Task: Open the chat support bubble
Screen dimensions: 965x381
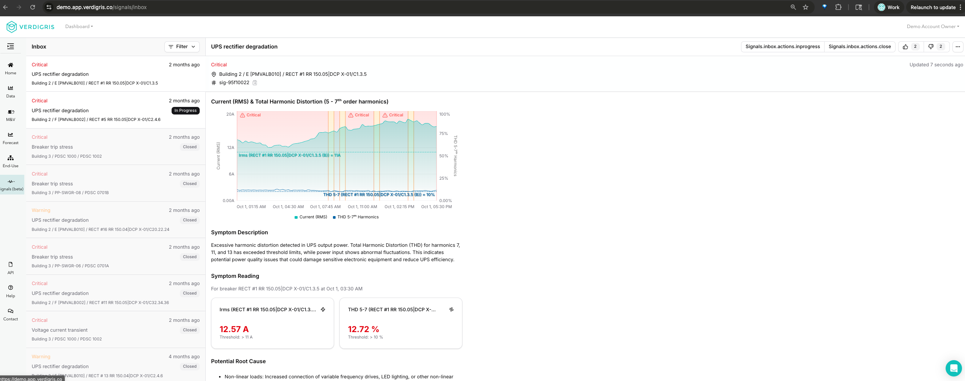Action: 953,368
